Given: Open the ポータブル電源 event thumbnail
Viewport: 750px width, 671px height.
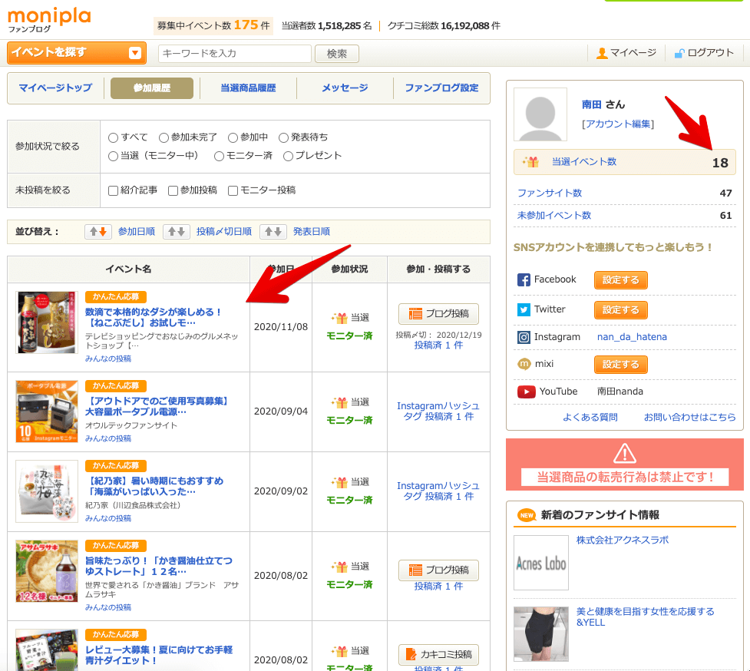Looking at the screenshot, I should (46, 412).
